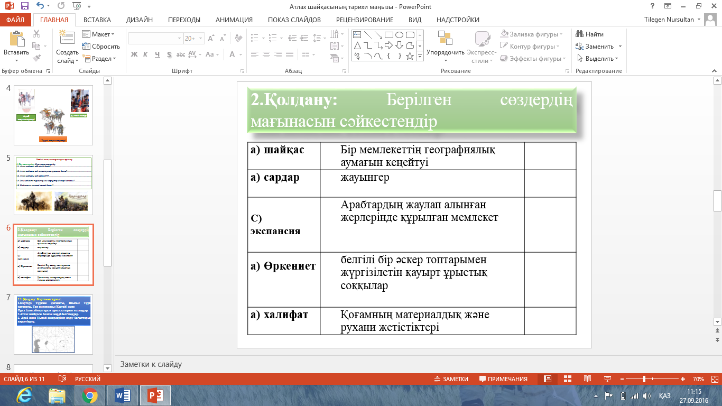Image resolution: width=722 pixels, height=406 pixels.
Task: Click the Save icon in quick access toolbar
Action: tap(25, 6)
